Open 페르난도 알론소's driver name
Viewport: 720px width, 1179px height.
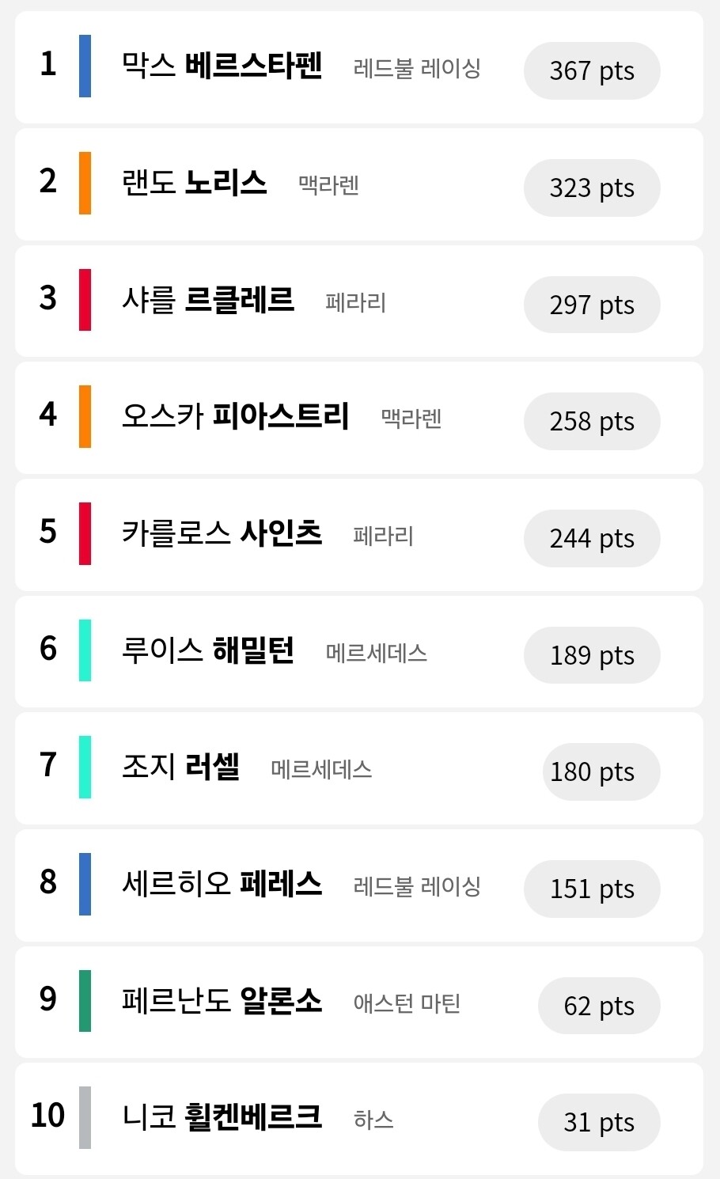(x=222, y=1001)
